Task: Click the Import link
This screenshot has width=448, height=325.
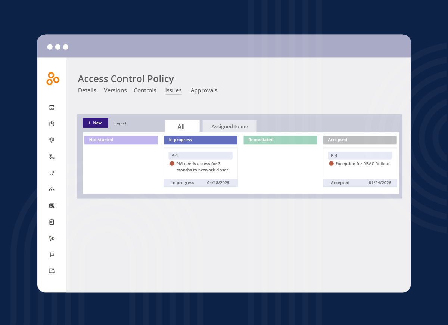Action: point(120,123)
